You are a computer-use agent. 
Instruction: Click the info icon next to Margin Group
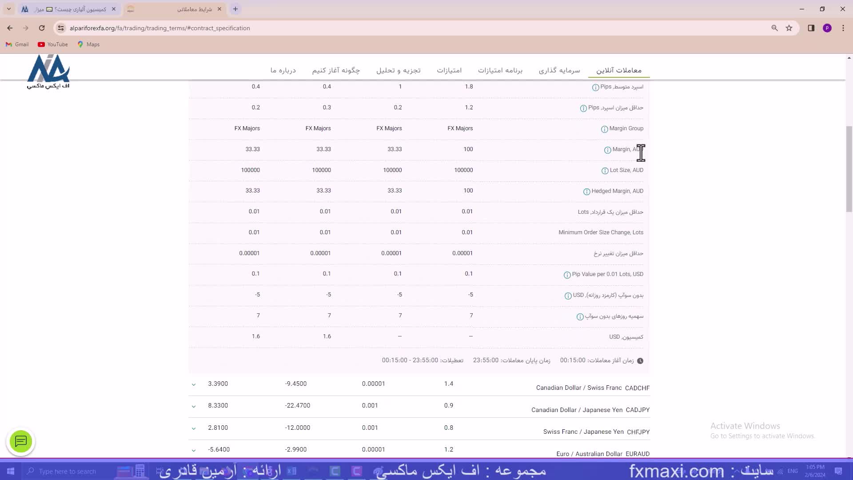point(604,129)
